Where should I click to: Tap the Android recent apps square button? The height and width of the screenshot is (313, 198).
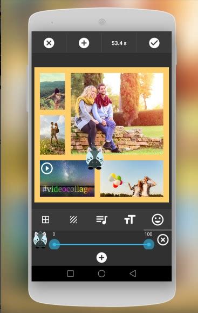coord(71,273)
